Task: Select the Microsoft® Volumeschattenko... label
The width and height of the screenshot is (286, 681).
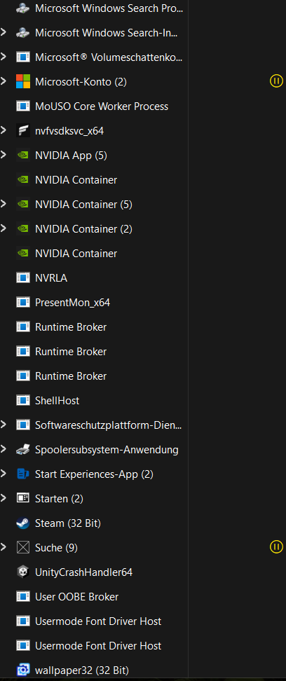Action: [x=109, y=57]
